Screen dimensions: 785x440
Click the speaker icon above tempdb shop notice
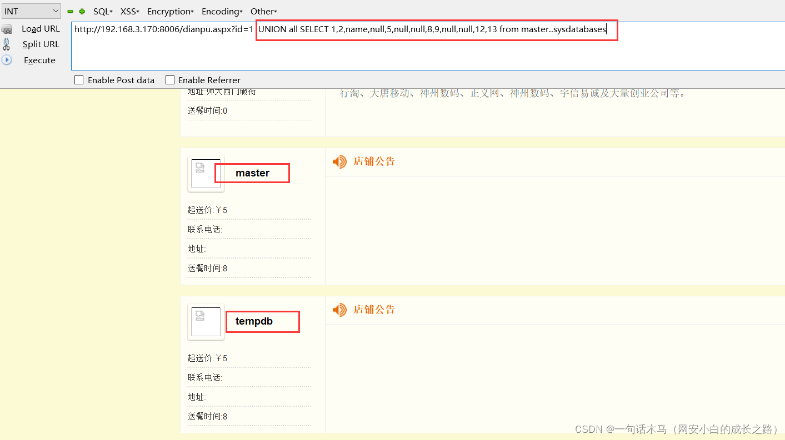click(339, 310)
